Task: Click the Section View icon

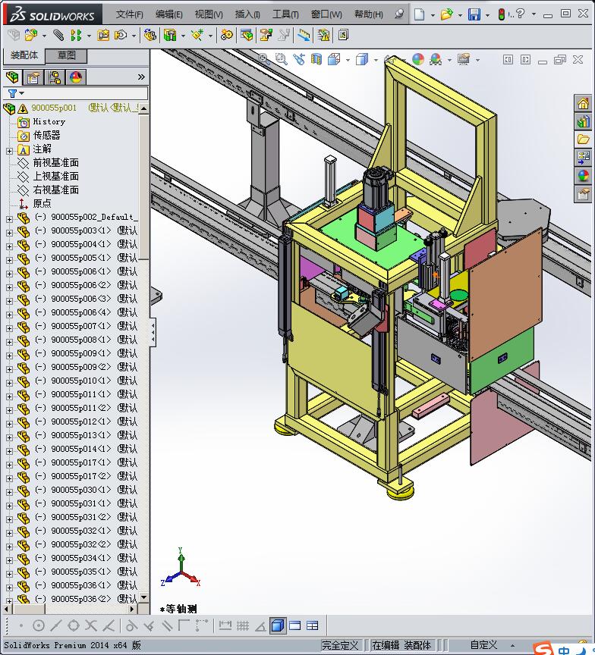Action: 316,59
